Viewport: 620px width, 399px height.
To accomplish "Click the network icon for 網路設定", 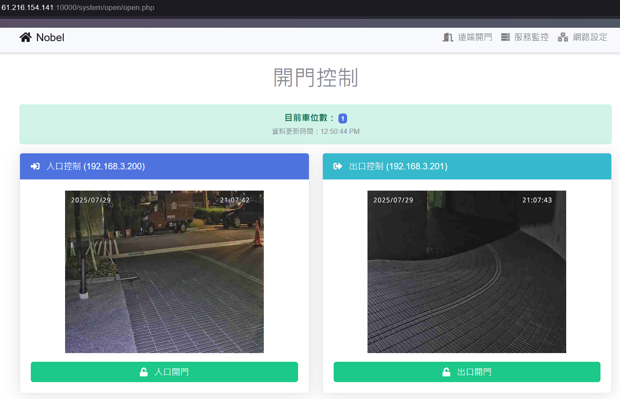I will point(563,37).
